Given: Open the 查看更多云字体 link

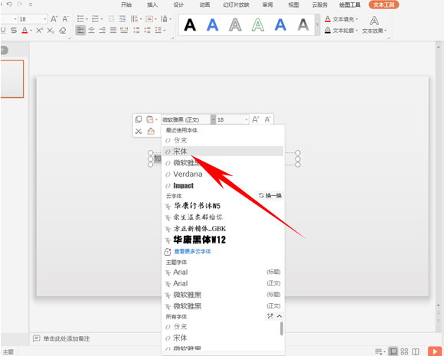Looking at the screenshot, I should coord(193,251).
